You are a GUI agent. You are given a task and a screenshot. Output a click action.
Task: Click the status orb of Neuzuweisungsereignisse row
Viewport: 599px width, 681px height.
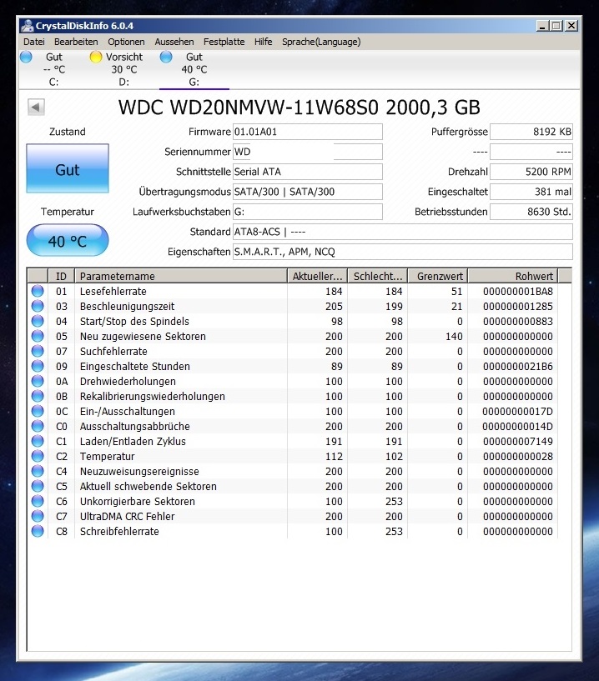pyautogui.click(x=38, y=471)
